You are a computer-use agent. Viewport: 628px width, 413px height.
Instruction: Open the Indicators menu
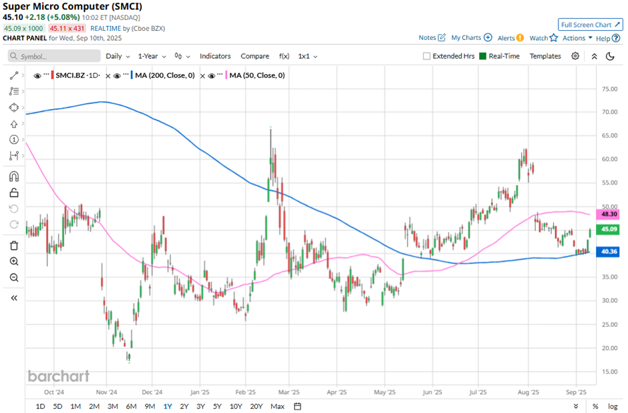215,56
